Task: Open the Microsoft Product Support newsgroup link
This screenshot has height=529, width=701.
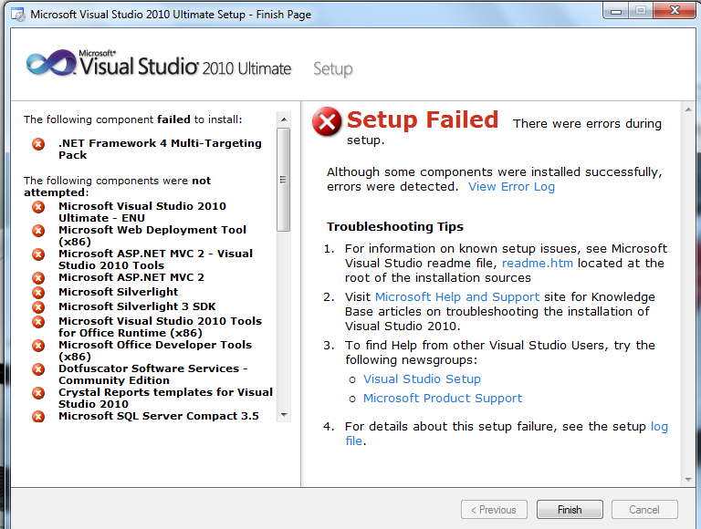Action: (443, 399)
